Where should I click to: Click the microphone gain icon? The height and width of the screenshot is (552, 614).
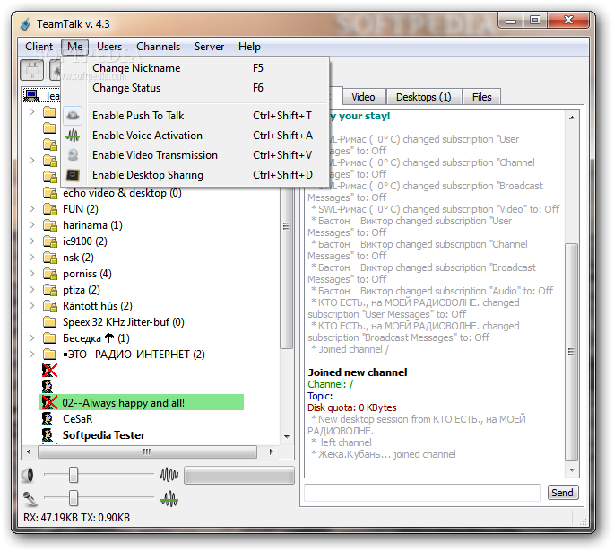30,497
